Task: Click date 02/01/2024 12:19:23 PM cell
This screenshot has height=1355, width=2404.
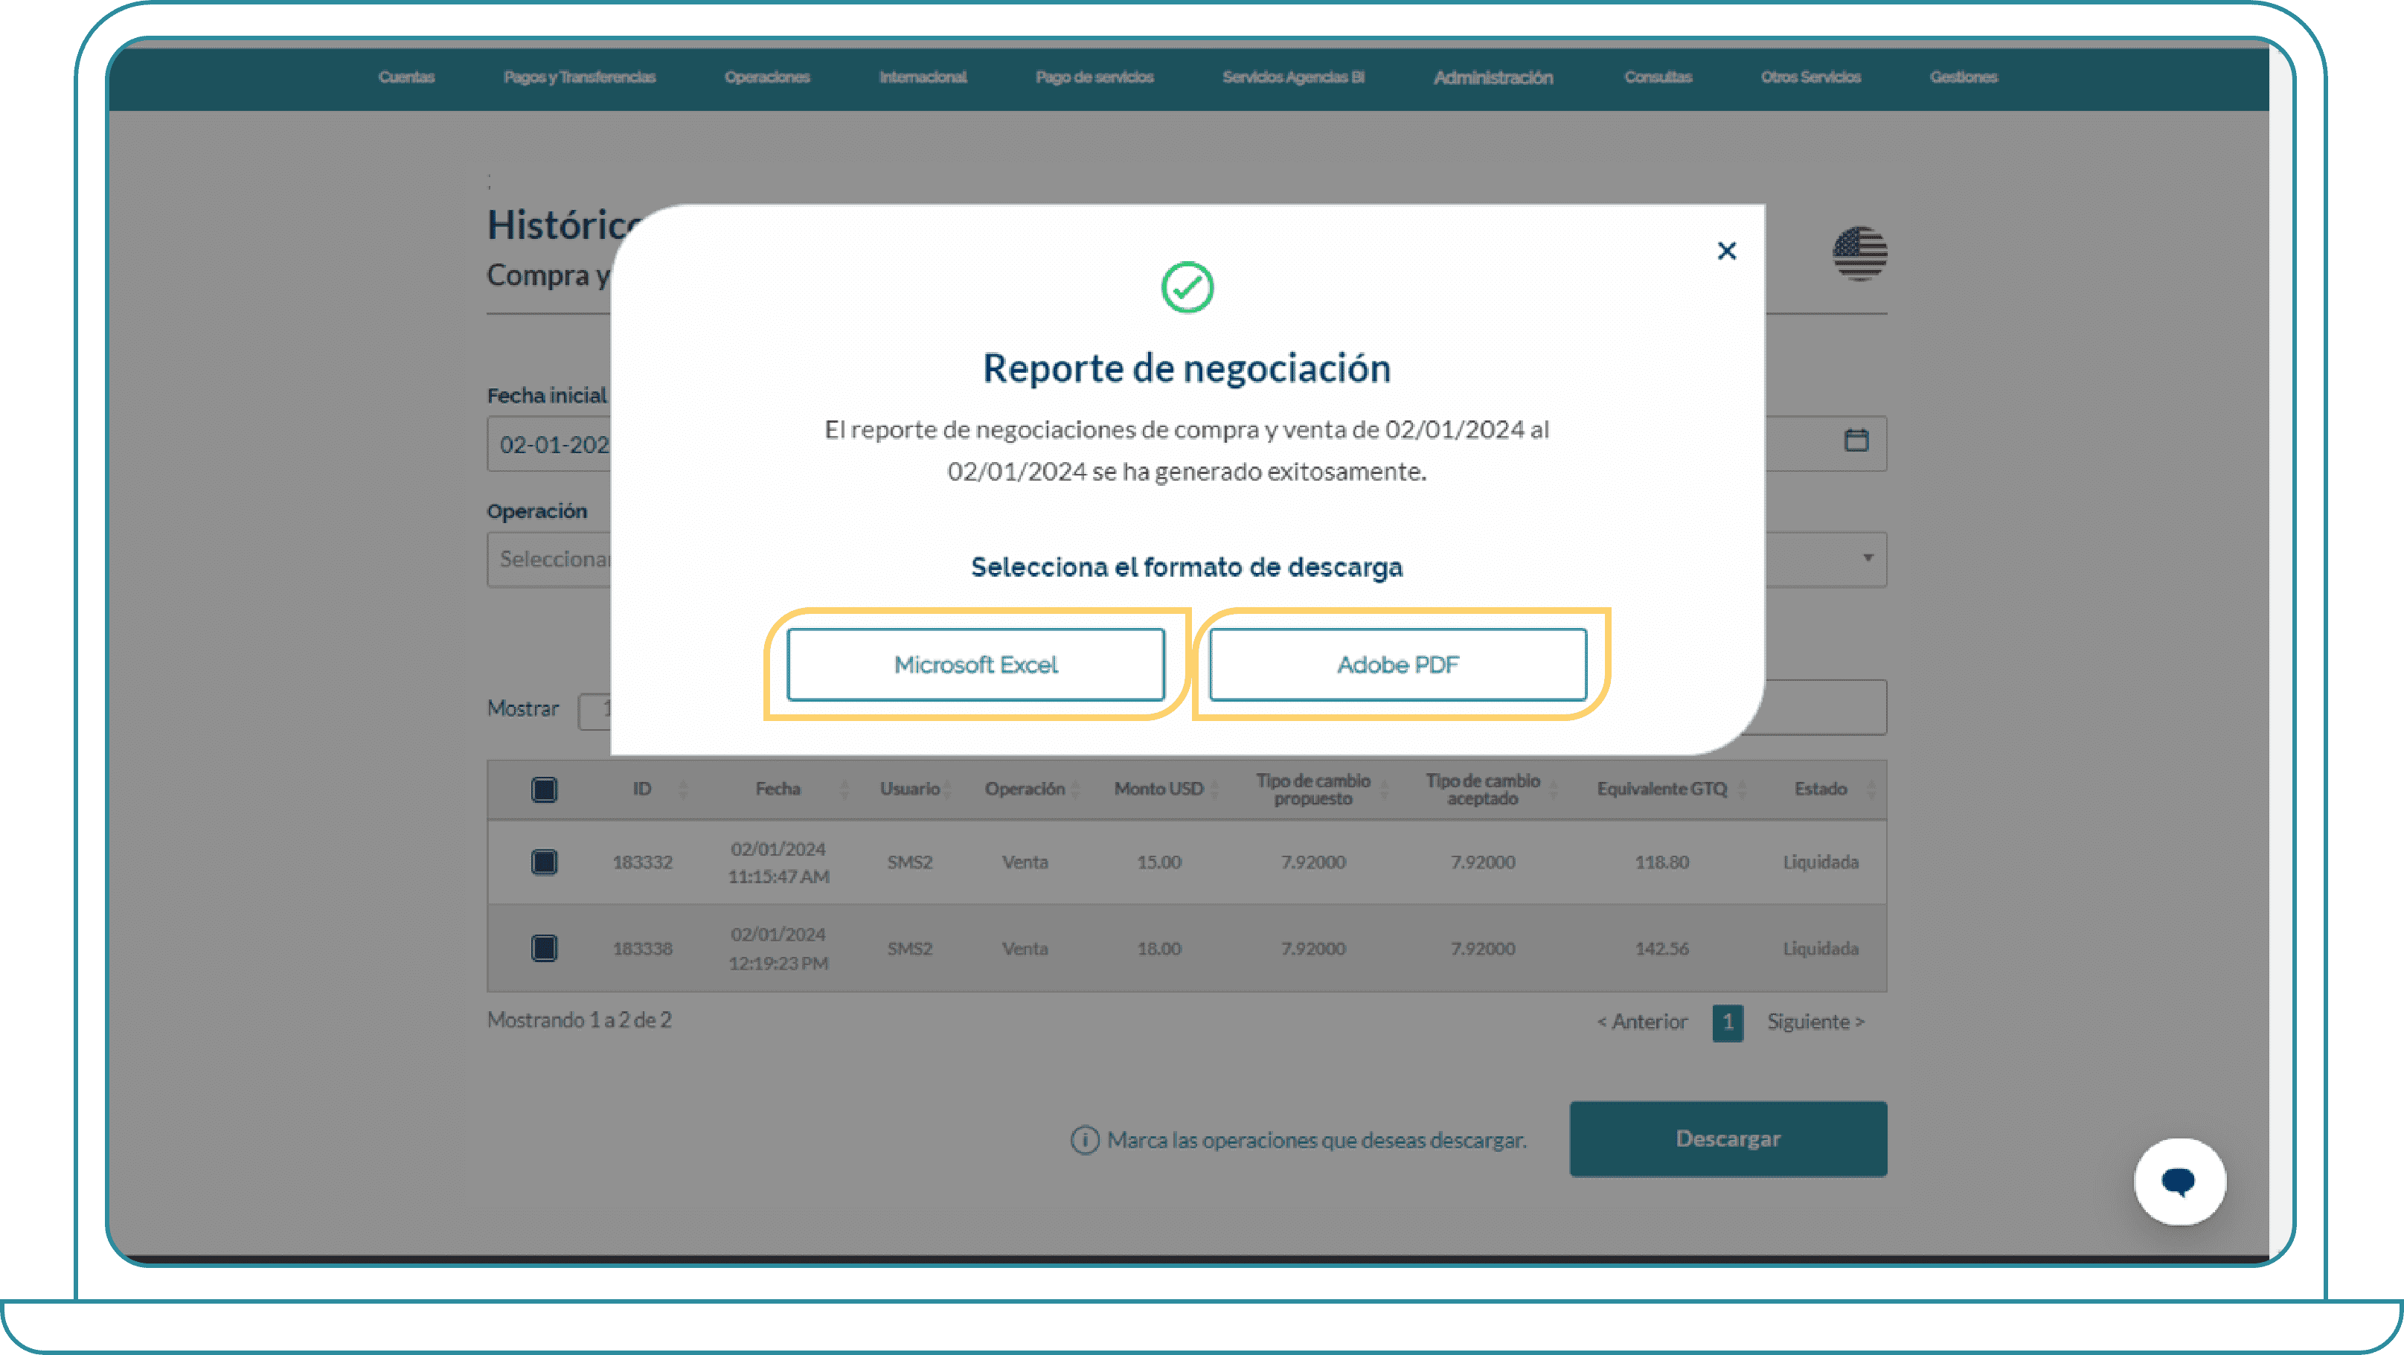Action: pos(778,948)
